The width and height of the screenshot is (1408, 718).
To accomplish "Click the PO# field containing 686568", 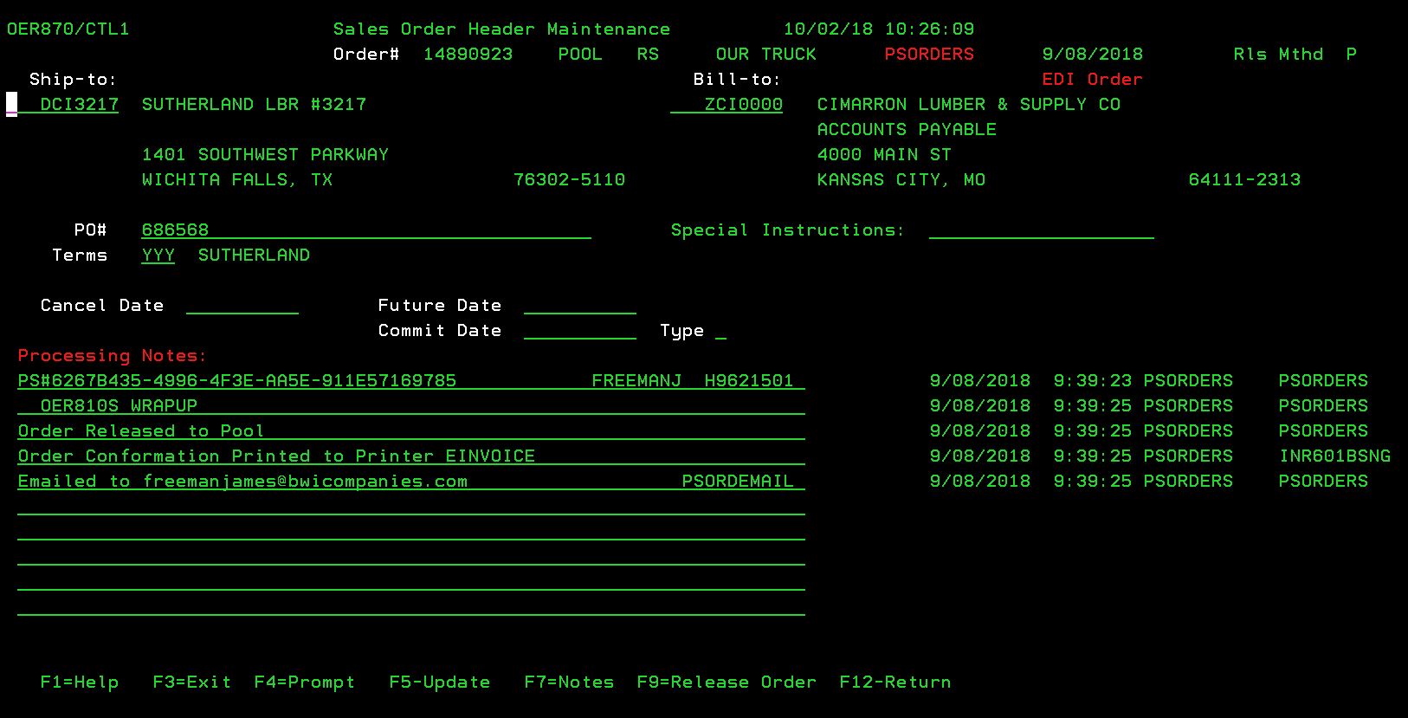I will point(365,230).
